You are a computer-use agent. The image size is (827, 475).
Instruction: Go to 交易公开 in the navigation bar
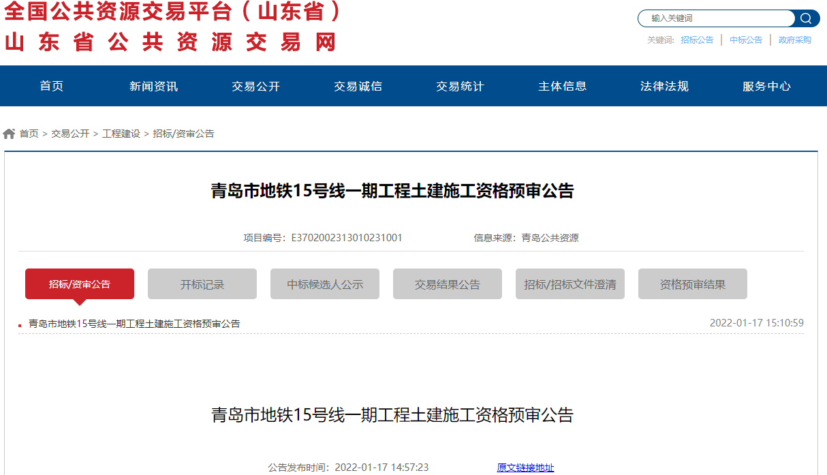click(255, 86)
